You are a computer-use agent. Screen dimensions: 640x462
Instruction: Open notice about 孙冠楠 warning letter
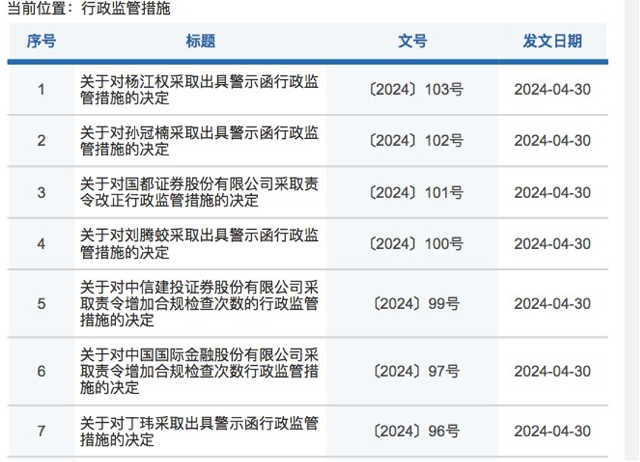tap(200, 140)
